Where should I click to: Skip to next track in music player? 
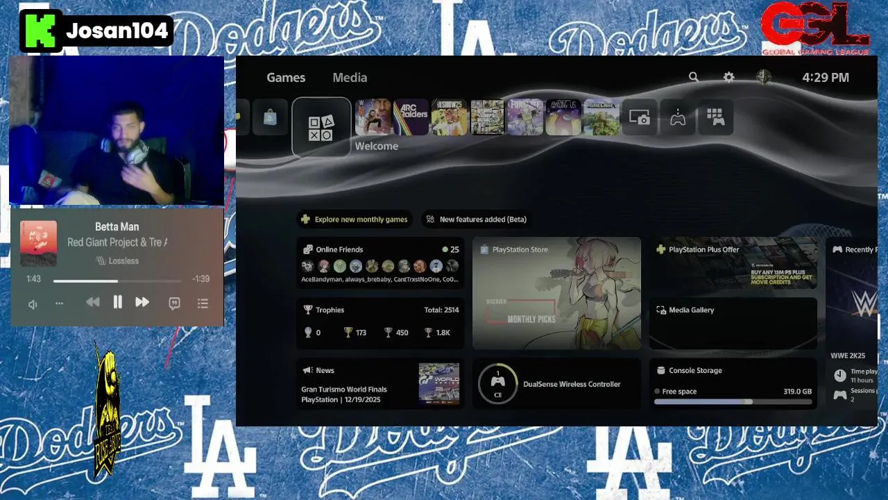point(142,302)
